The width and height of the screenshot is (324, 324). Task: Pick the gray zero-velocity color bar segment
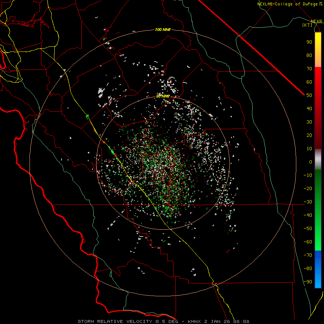[x=318, y=159]
